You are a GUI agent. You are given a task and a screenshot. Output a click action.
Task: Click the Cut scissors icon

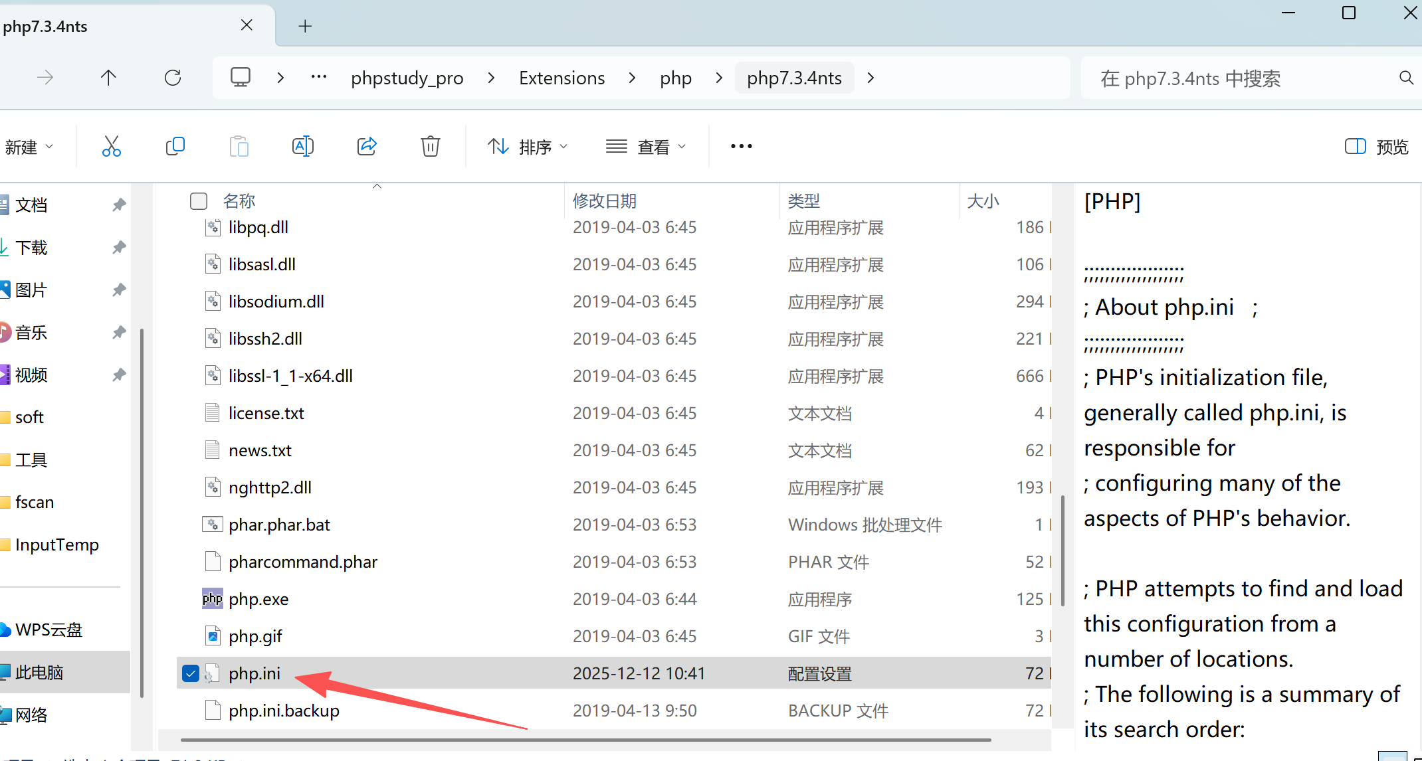tap(111, 146)
